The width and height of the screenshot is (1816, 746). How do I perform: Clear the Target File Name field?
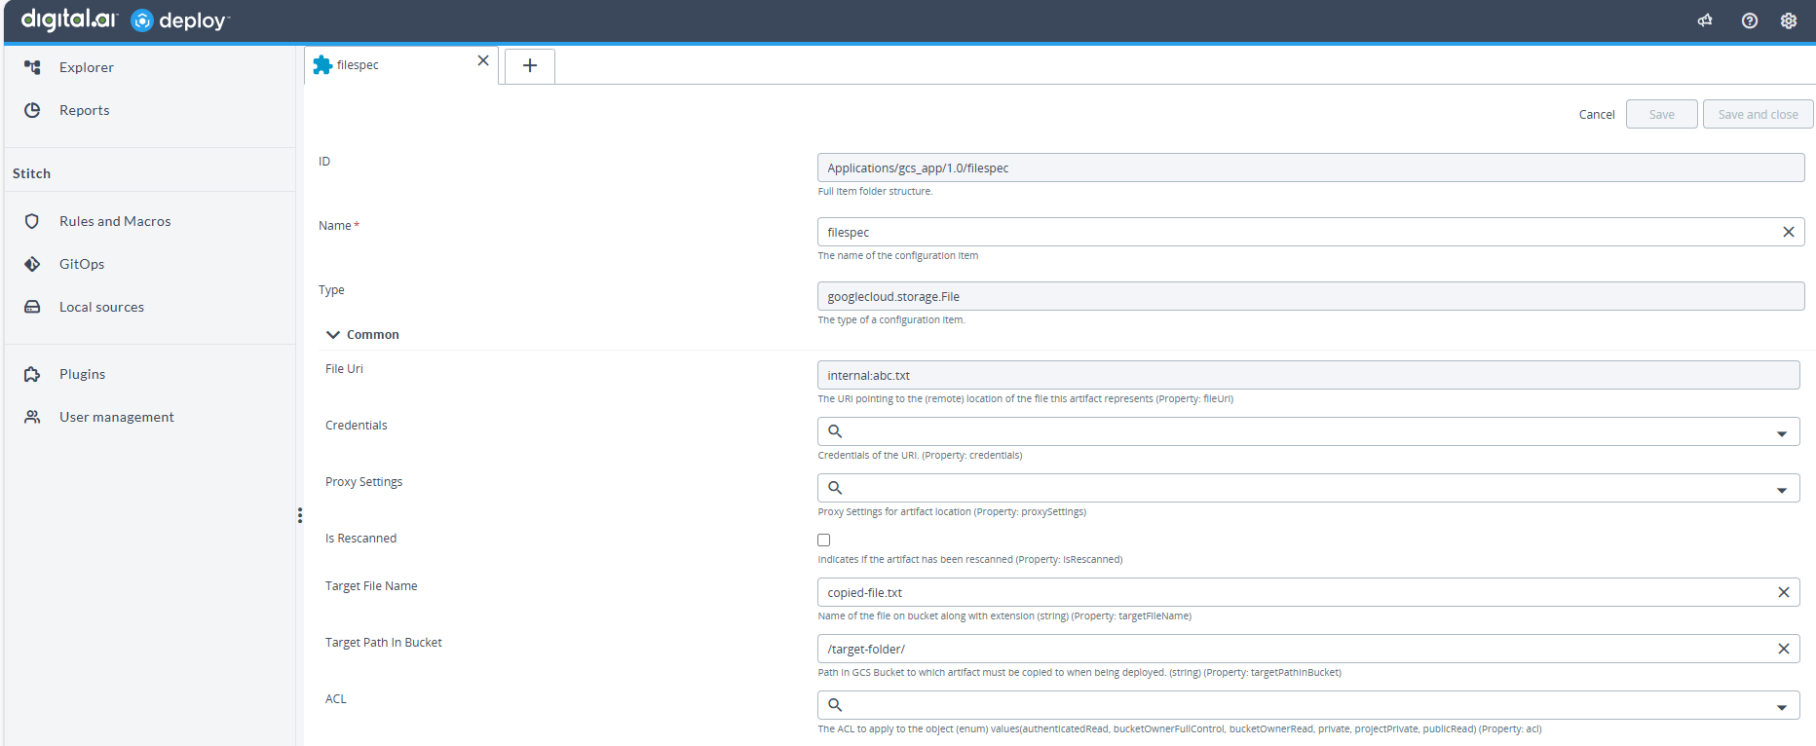[x=1784, y=592]
